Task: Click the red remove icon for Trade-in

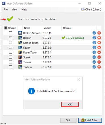Action: pos(99,67)
